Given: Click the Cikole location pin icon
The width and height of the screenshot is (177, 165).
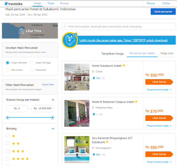Looking at the screenshot, I should coord(93,72).
